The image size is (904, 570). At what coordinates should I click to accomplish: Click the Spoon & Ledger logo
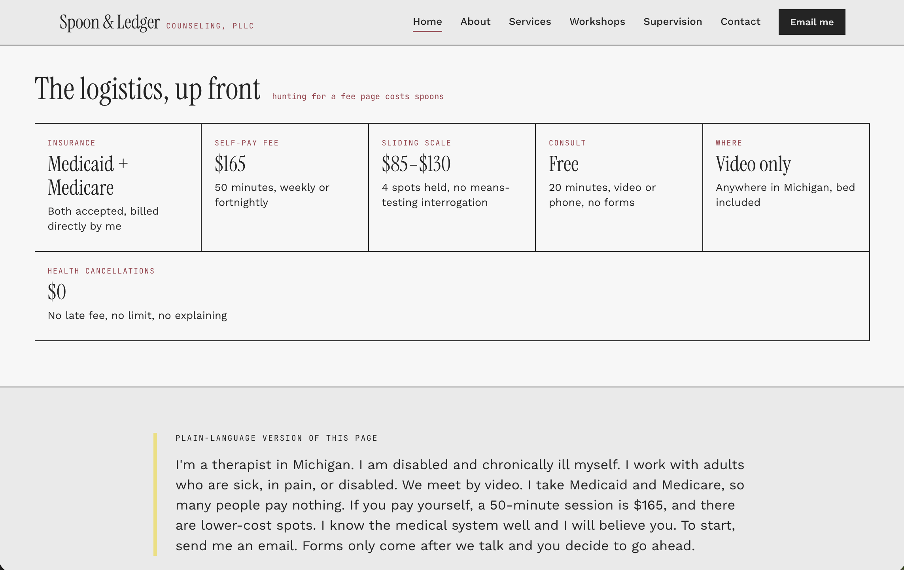[x=110, y=22]
